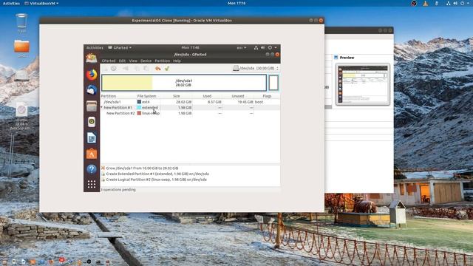This screenshot has height=266, width=473.
Task: Click the Used column header
Action: 207,96
